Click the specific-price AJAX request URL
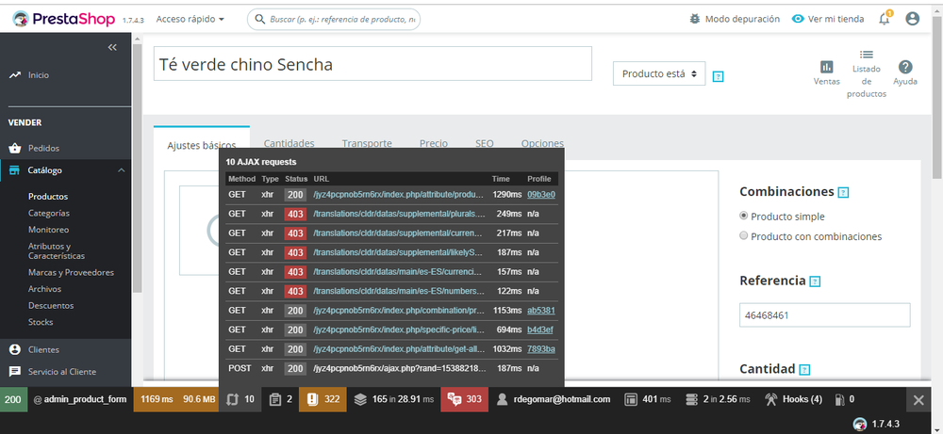The height and width of the screenshot is (434, 943). coord(399,330)
